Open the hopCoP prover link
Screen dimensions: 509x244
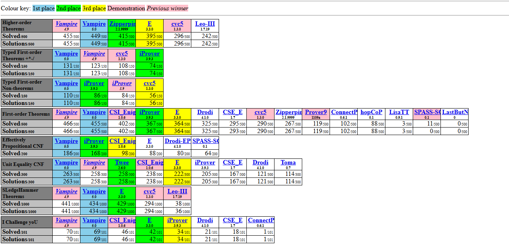[x=371, y=112]
